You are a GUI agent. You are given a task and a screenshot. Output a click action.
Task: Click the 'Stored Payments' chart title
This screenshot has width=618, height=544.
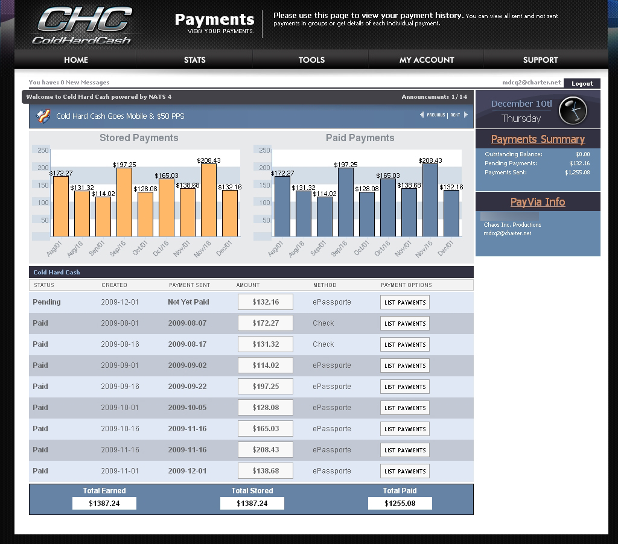coord(139,138)
